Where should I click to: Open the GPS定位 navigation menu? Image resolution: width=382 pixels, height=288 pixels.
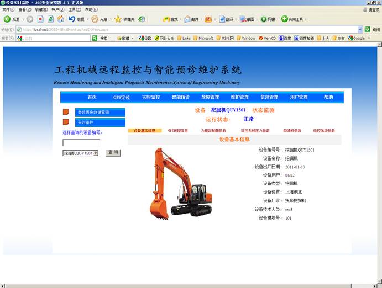point(121,97)
